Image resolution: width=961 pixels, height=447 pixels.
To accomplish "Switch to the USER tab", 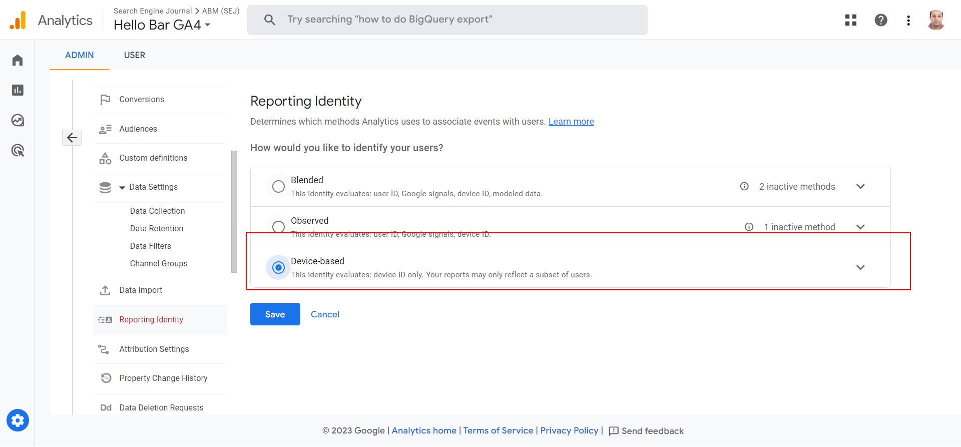I will (135, 55).
